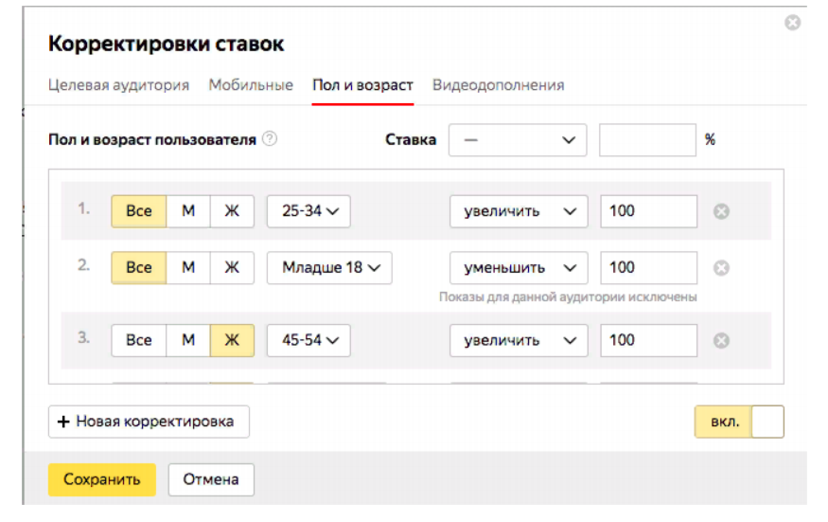Open help icon next to Пол и возраст пользователя
Screen dimensions: 828x522
(x=270, y=139)
